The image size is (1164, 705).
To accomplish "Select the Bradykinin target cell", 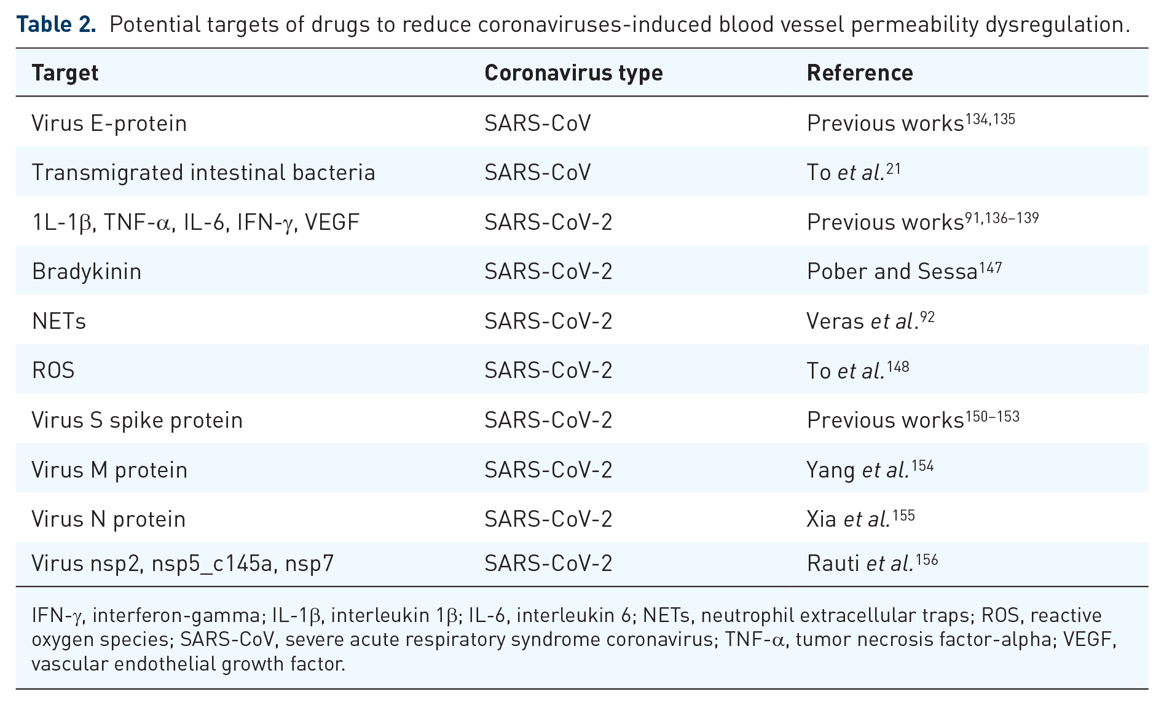I will [x=87, y=272].
